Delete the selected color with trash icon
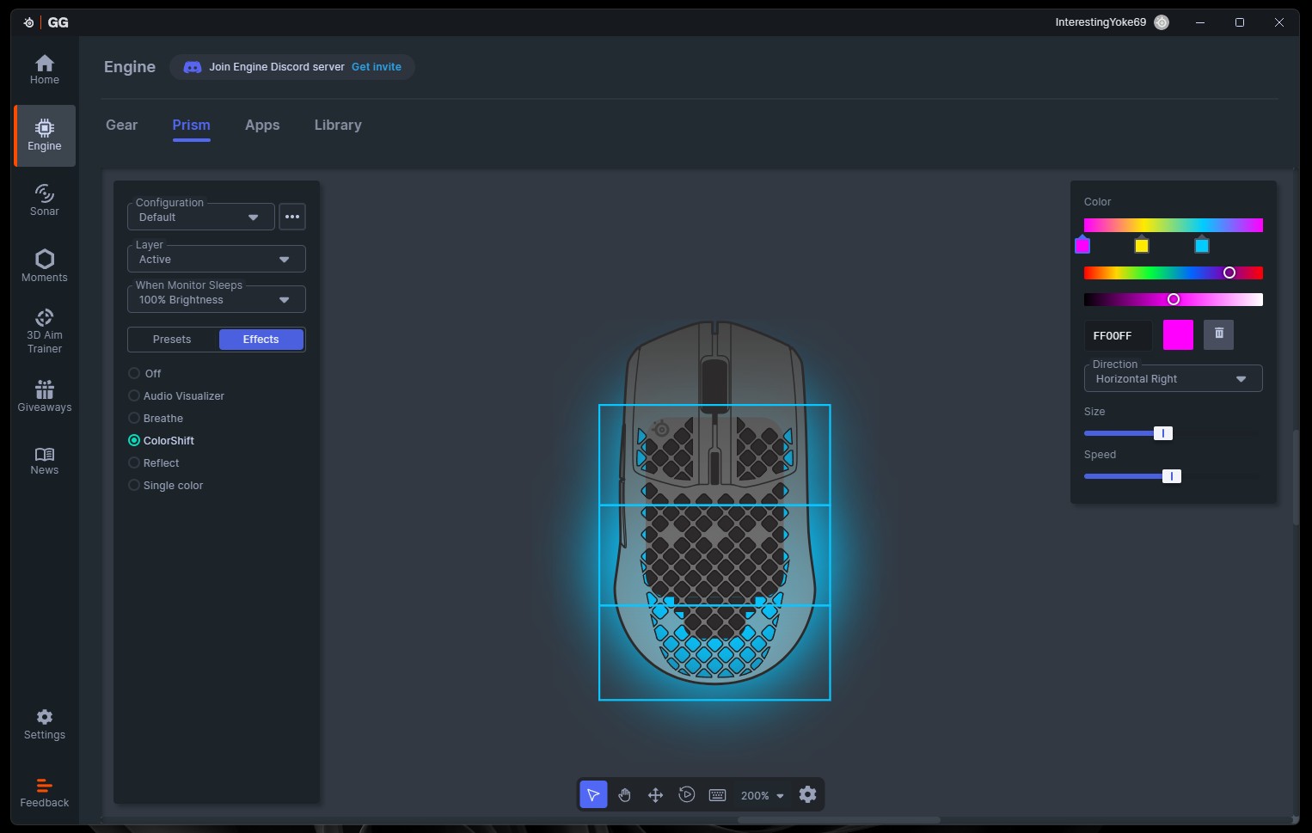This screenshot has width=1312, height=833. (x=1218, y=334)
